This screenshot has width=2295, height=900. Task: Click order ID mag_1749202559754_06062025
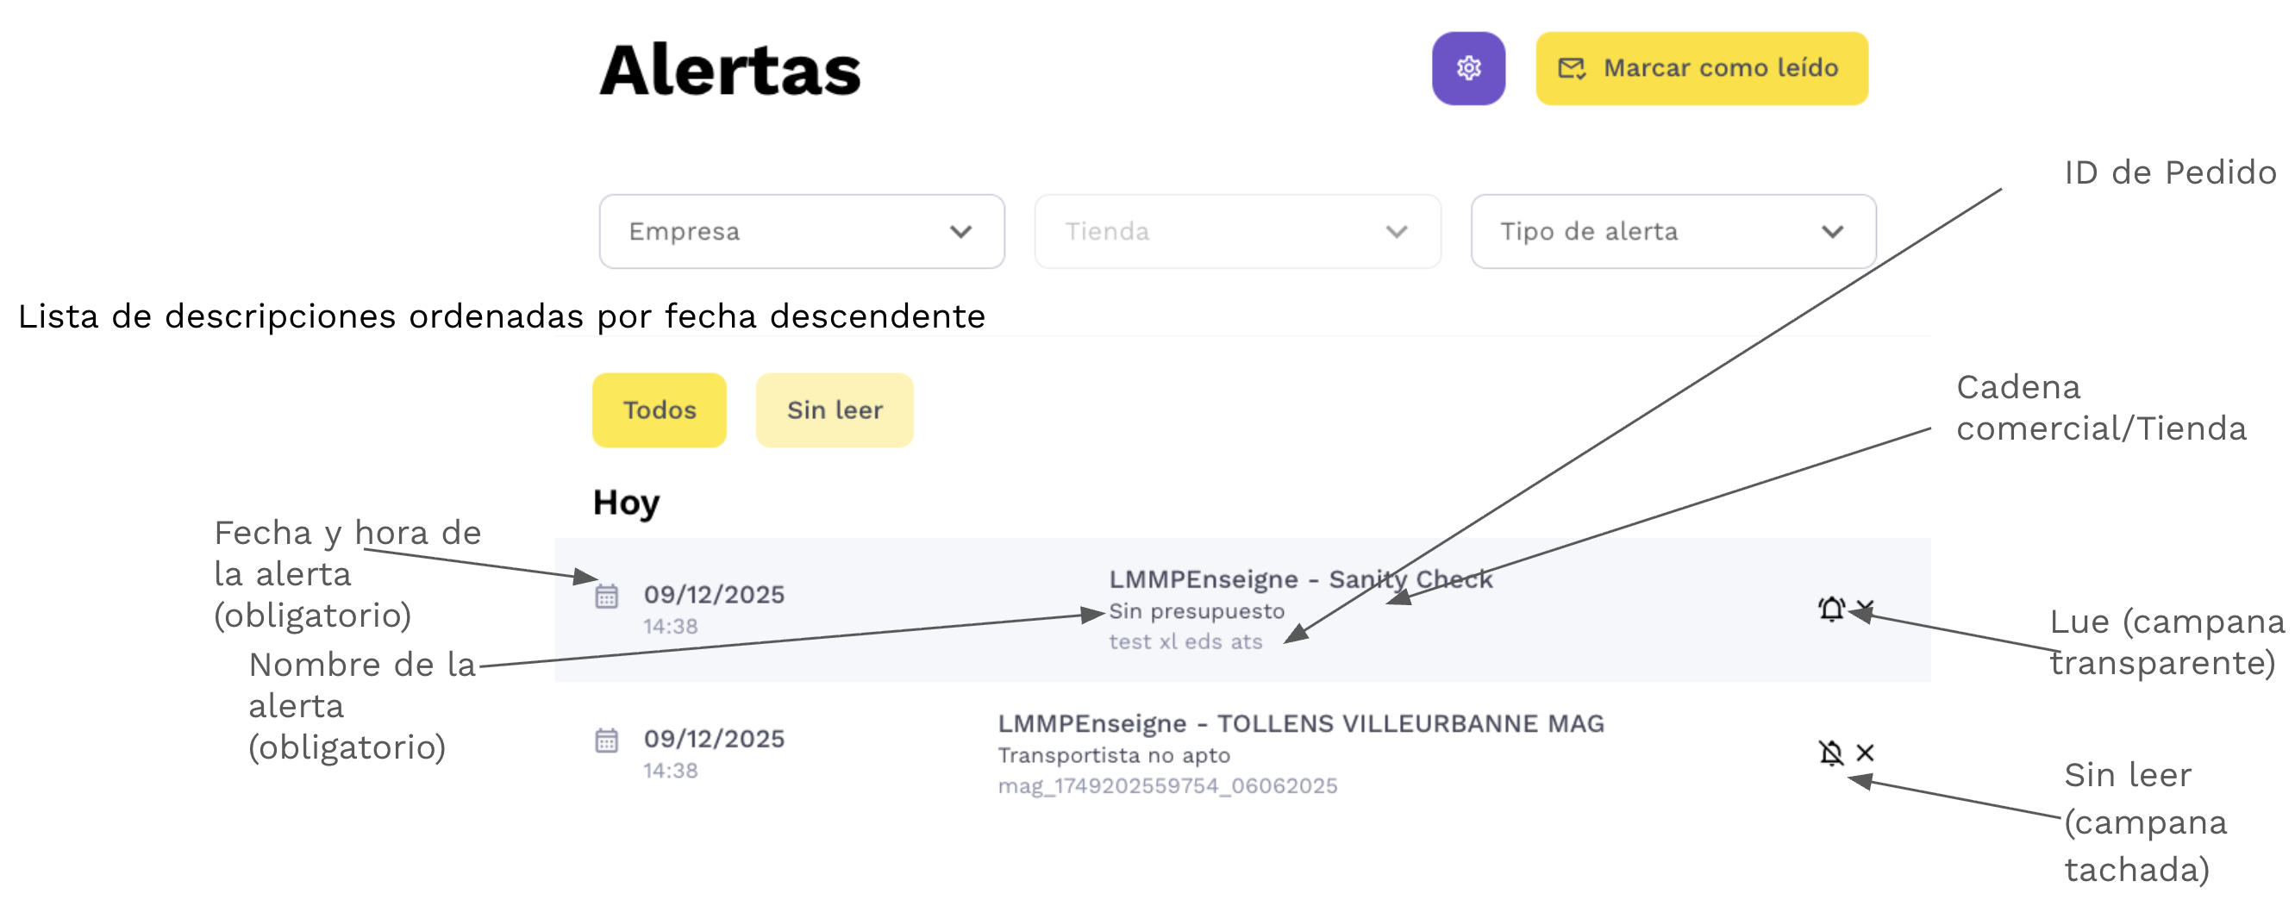click(1167, 786)
